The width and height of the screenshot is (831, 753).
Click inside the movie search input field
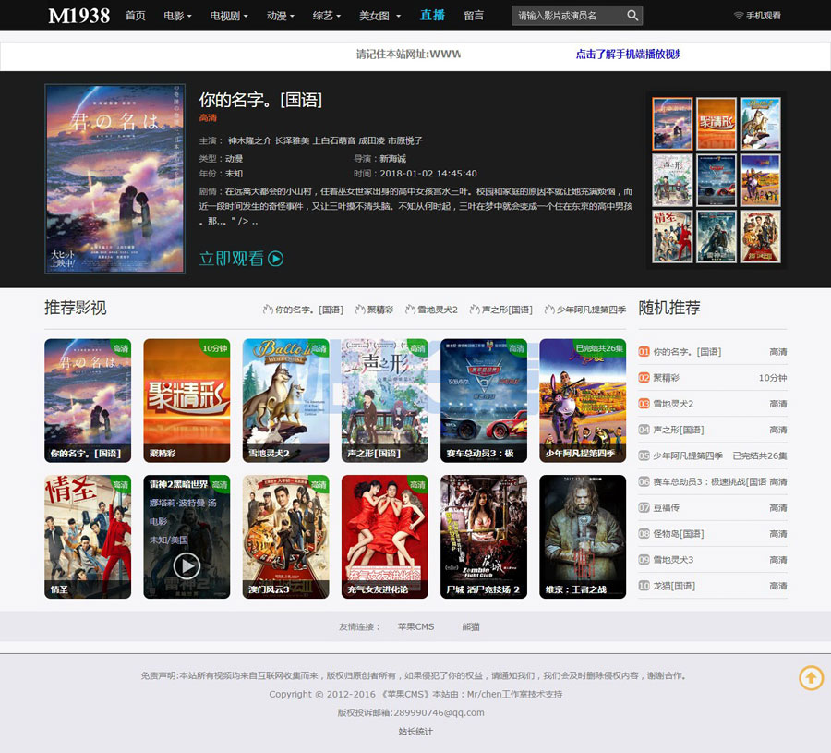click(x=560, y=16)
